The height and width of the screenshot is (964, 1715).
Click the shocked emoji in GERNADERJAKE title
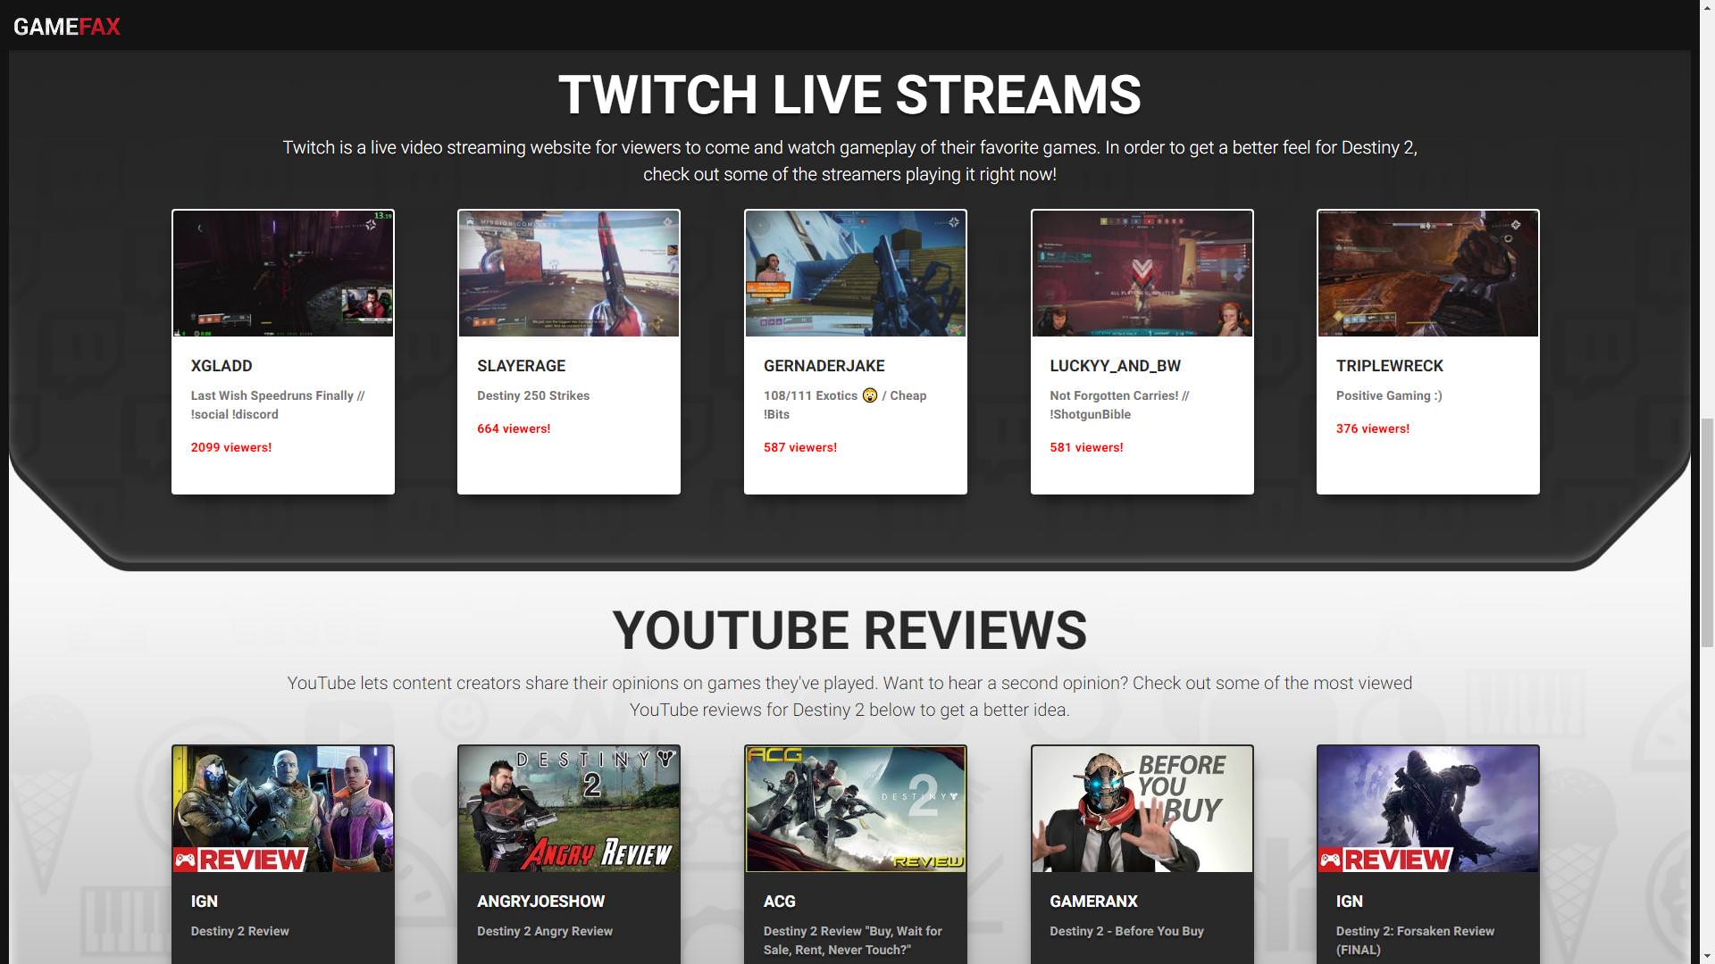pos(870,395)
